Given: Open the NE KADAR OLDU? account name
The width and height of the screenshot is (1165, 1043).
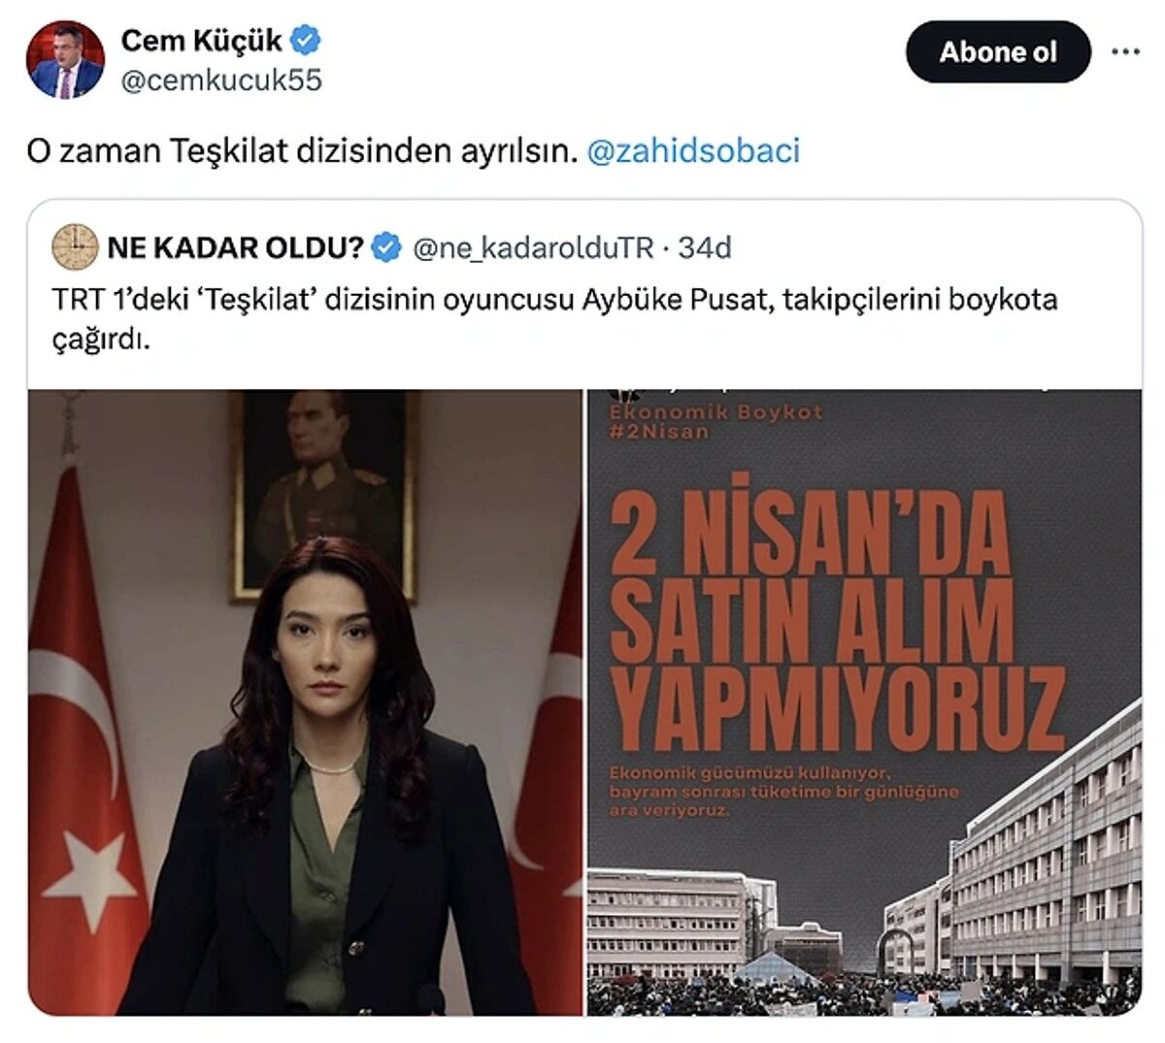Looking at the screenshot, I should click(x=235, y=248).
